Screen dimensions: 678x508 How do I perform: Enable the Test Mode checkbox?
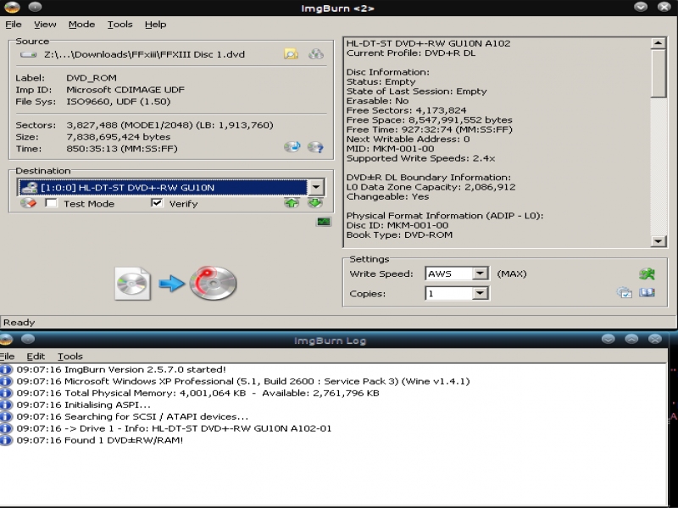click(52, 203)
